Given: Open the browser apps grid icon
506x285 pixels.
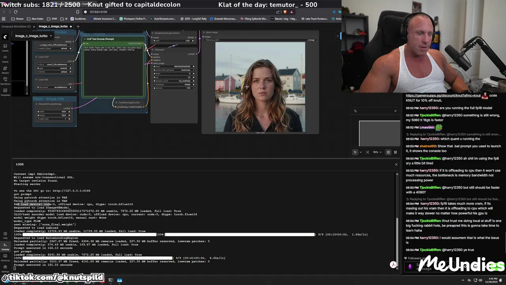Looking at the screenshot, I should (x=4, y=19).
